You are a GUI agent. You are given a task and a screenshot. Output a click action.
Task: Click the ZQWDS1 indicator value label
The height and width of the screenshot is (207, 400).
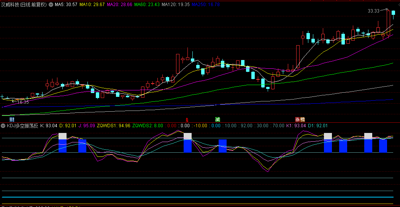(113, 126)
